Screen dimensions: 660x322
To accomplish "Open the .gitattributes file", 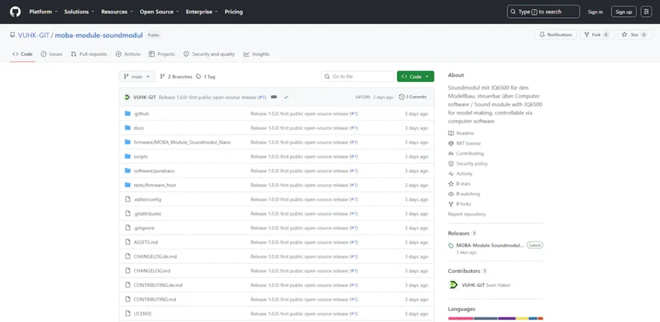I will 148,214.
